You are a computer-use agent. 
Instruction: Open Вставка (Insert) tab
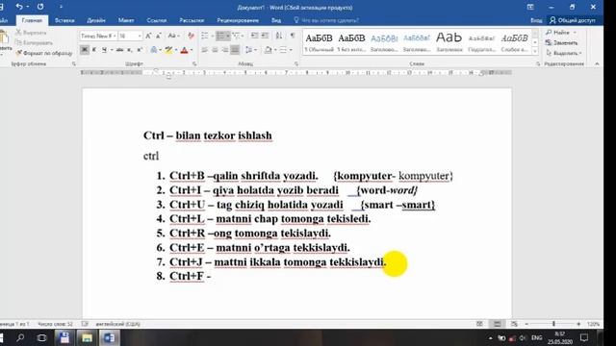coord(64,20)
